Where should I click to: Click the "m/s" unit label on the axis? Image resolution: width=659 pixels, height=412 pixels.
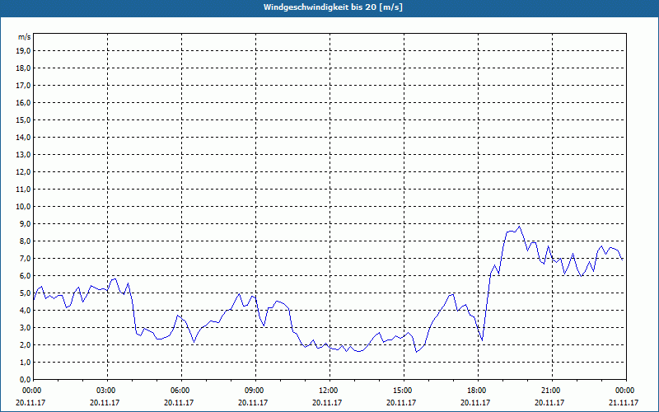24,37
